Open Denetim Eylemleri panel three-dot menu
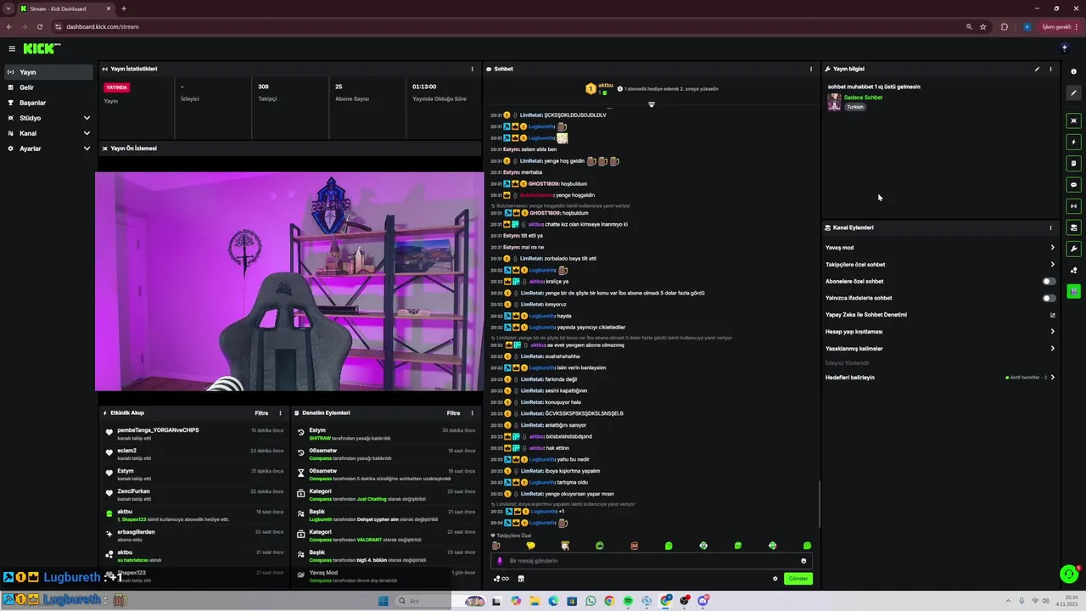 pos(473,413)
